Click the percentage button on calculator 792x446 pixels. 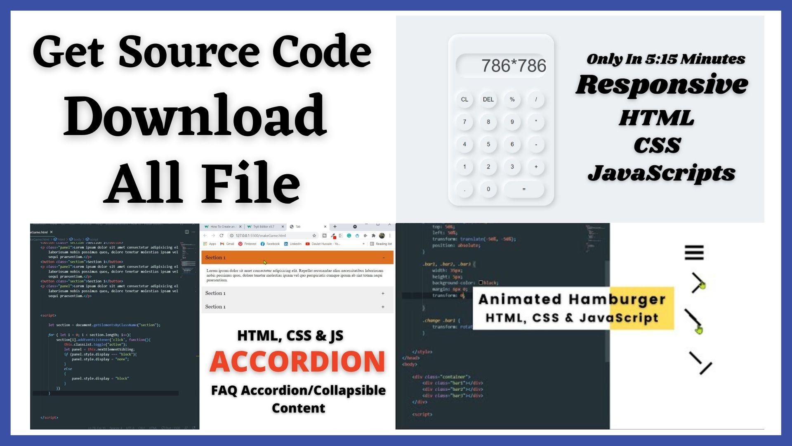click(512, 100)
